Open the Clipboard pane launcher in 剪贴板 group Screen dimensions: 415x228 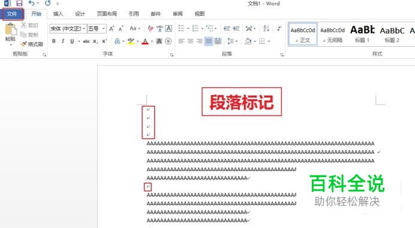point(44,54)
